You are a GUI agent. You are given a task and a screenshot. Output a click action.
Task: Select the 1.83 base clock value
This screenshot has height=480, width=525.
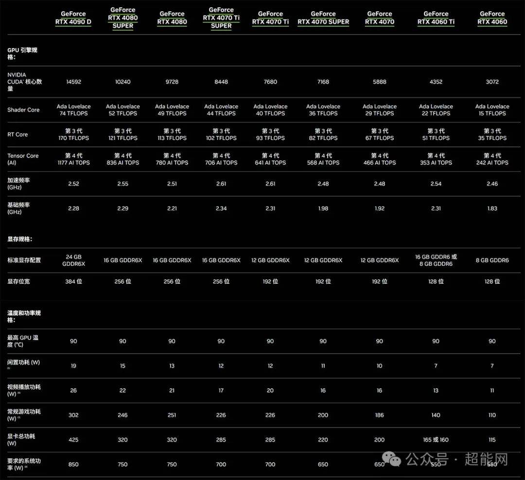tap(492, 208)
